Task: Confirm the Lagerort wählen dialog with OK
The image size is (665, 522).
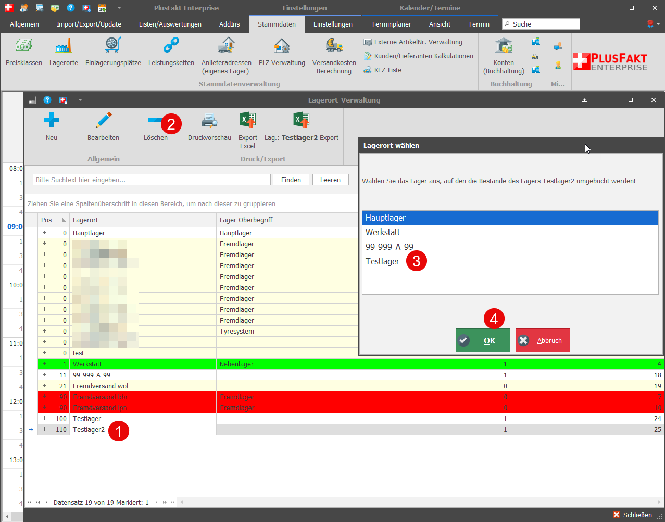Action: tap(483, 340)
